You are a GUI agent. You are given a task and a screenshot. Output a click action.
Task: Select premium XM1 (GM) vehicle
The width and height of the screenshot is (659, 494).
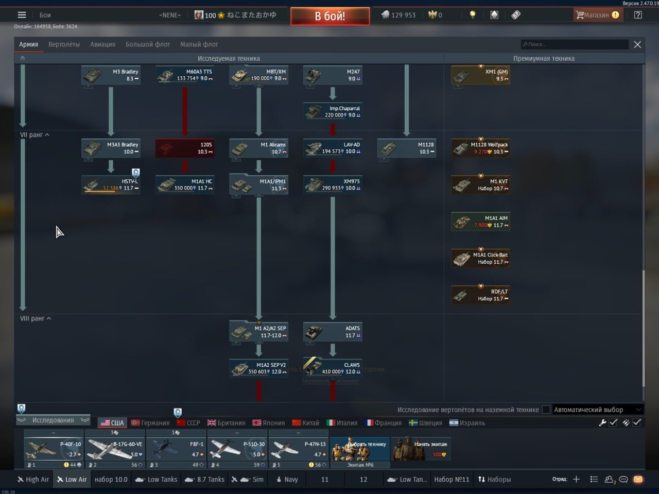tap(481, 75)
